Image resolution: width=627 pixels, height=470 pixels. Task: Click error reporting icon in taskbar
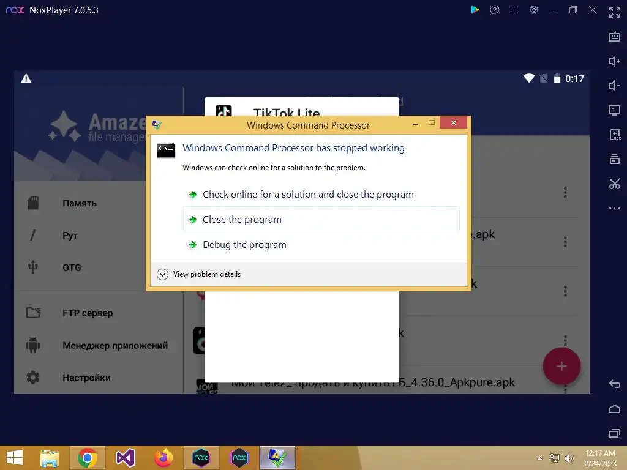[x=277, y=458]
